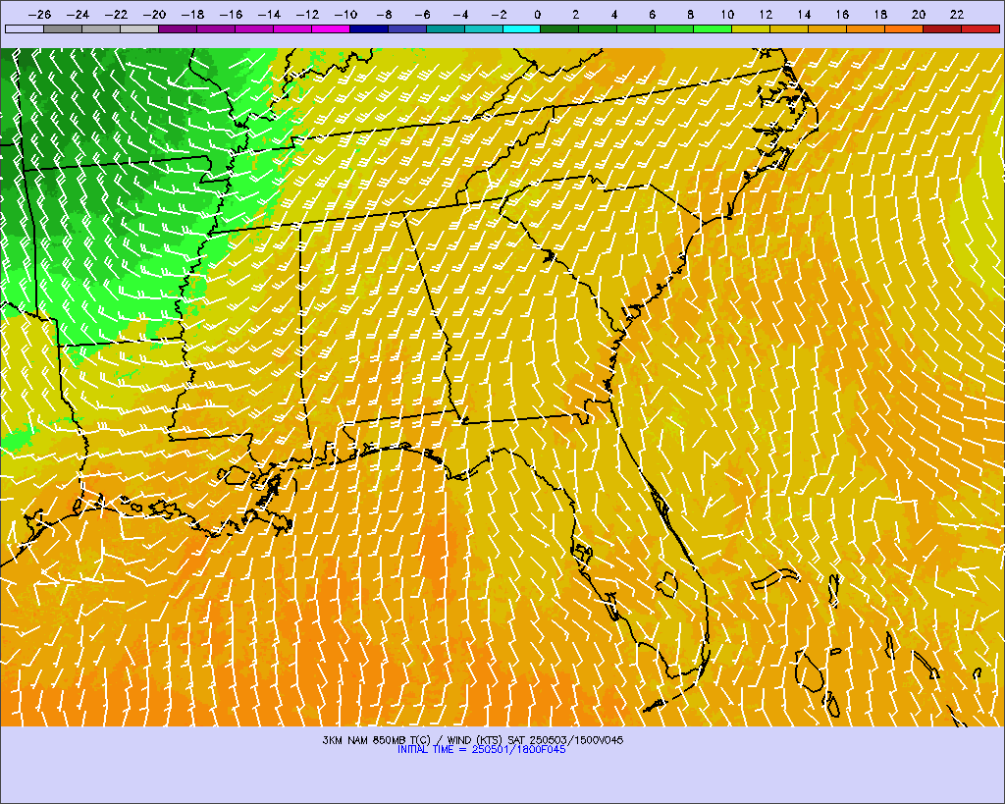Click the 16 legend label
The width and height of the screenshot is (1005, 804).
[842, 15]
